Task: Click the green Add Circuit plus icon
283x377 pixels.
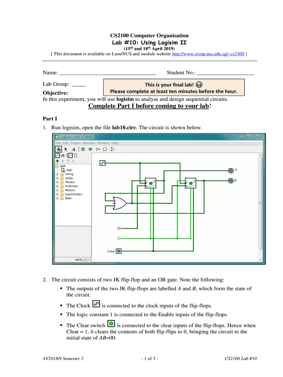Action: pos(57,161)
